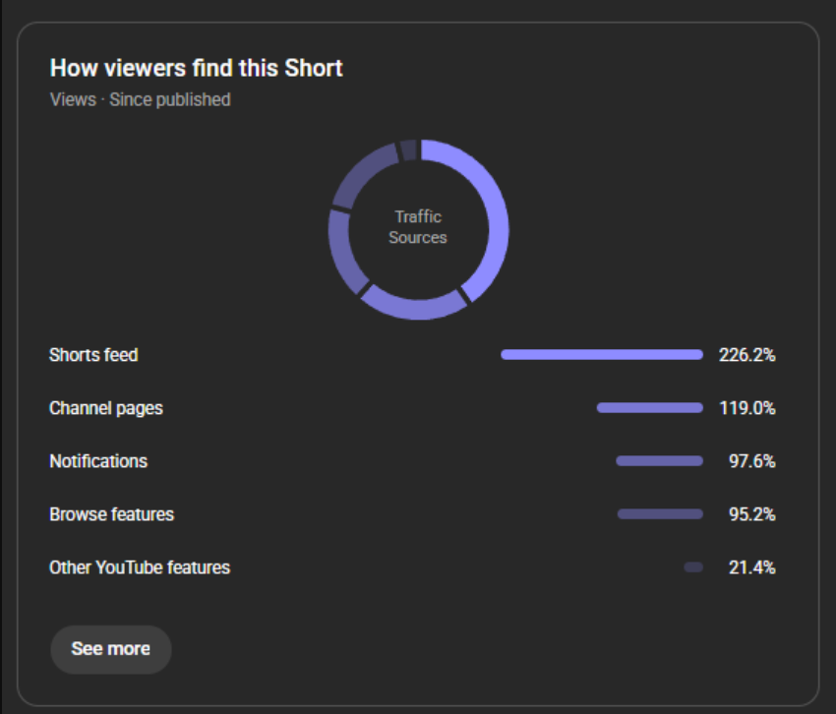This screenshot has width=836, height=714.
Task: Select the Channel pages row label
Action: click(x=106, y=408)
